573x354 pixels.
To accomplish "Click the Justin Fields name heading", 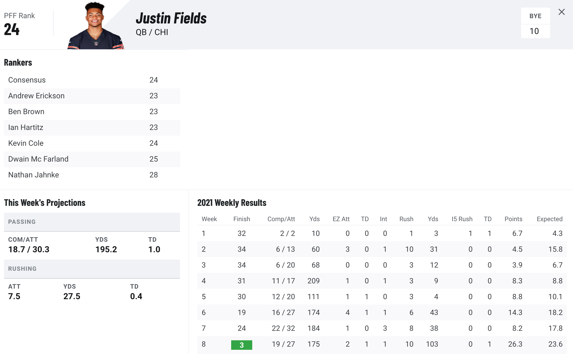I will coord(171,18).
